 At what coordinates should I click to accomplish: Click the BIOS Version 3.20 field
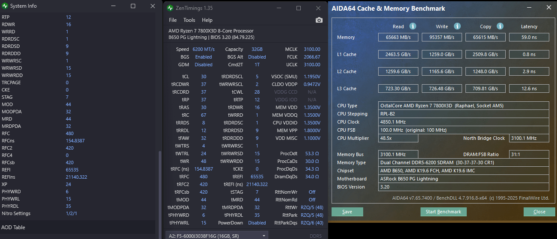pyautogui.click(x=464, y=187)
